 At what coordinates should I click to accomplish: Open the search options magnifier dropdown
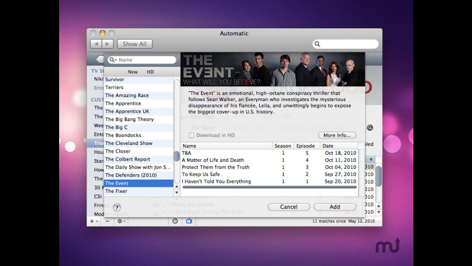tap(113, 60)
